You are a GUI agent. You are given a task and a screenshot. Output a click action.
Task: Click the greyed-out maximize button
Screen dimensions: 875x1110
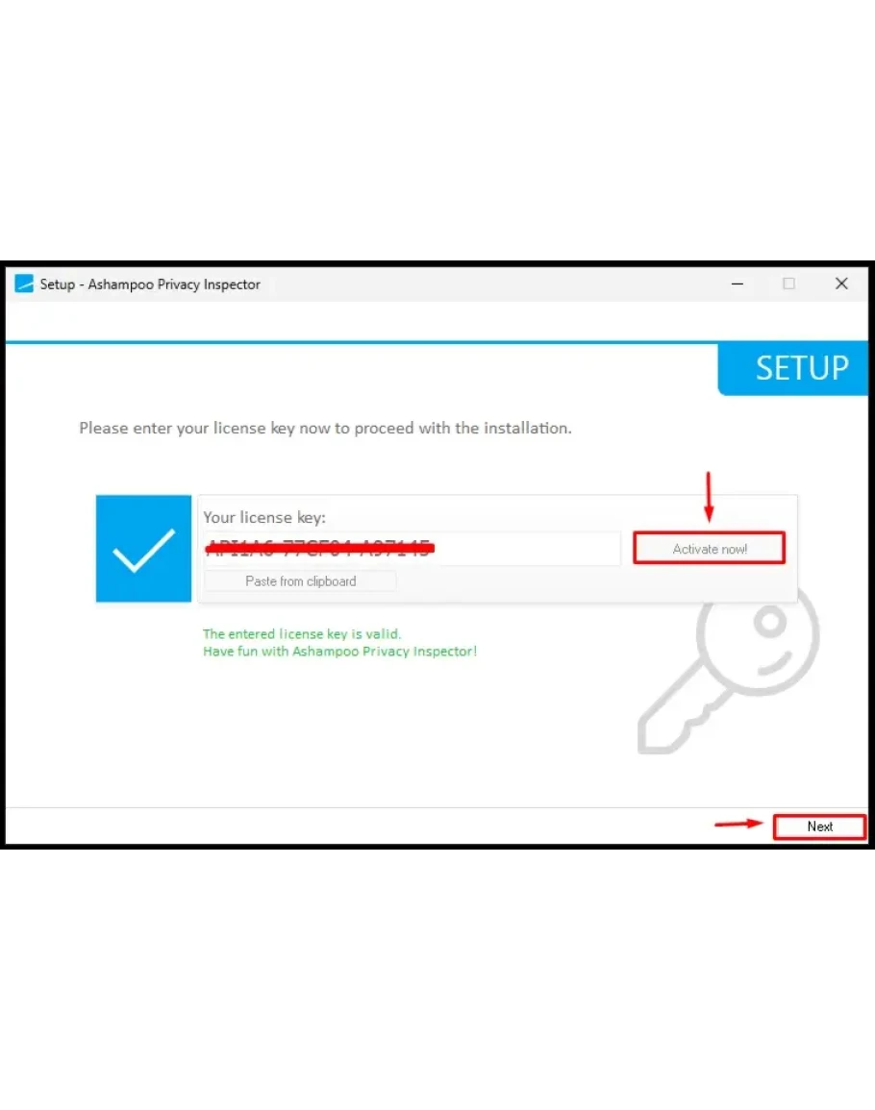tap(788, 284)
